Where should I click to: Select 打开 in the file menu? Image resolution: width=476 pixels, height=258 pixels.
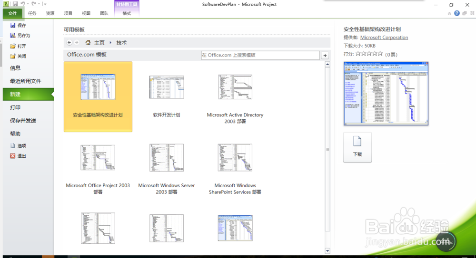coord(18,46)
